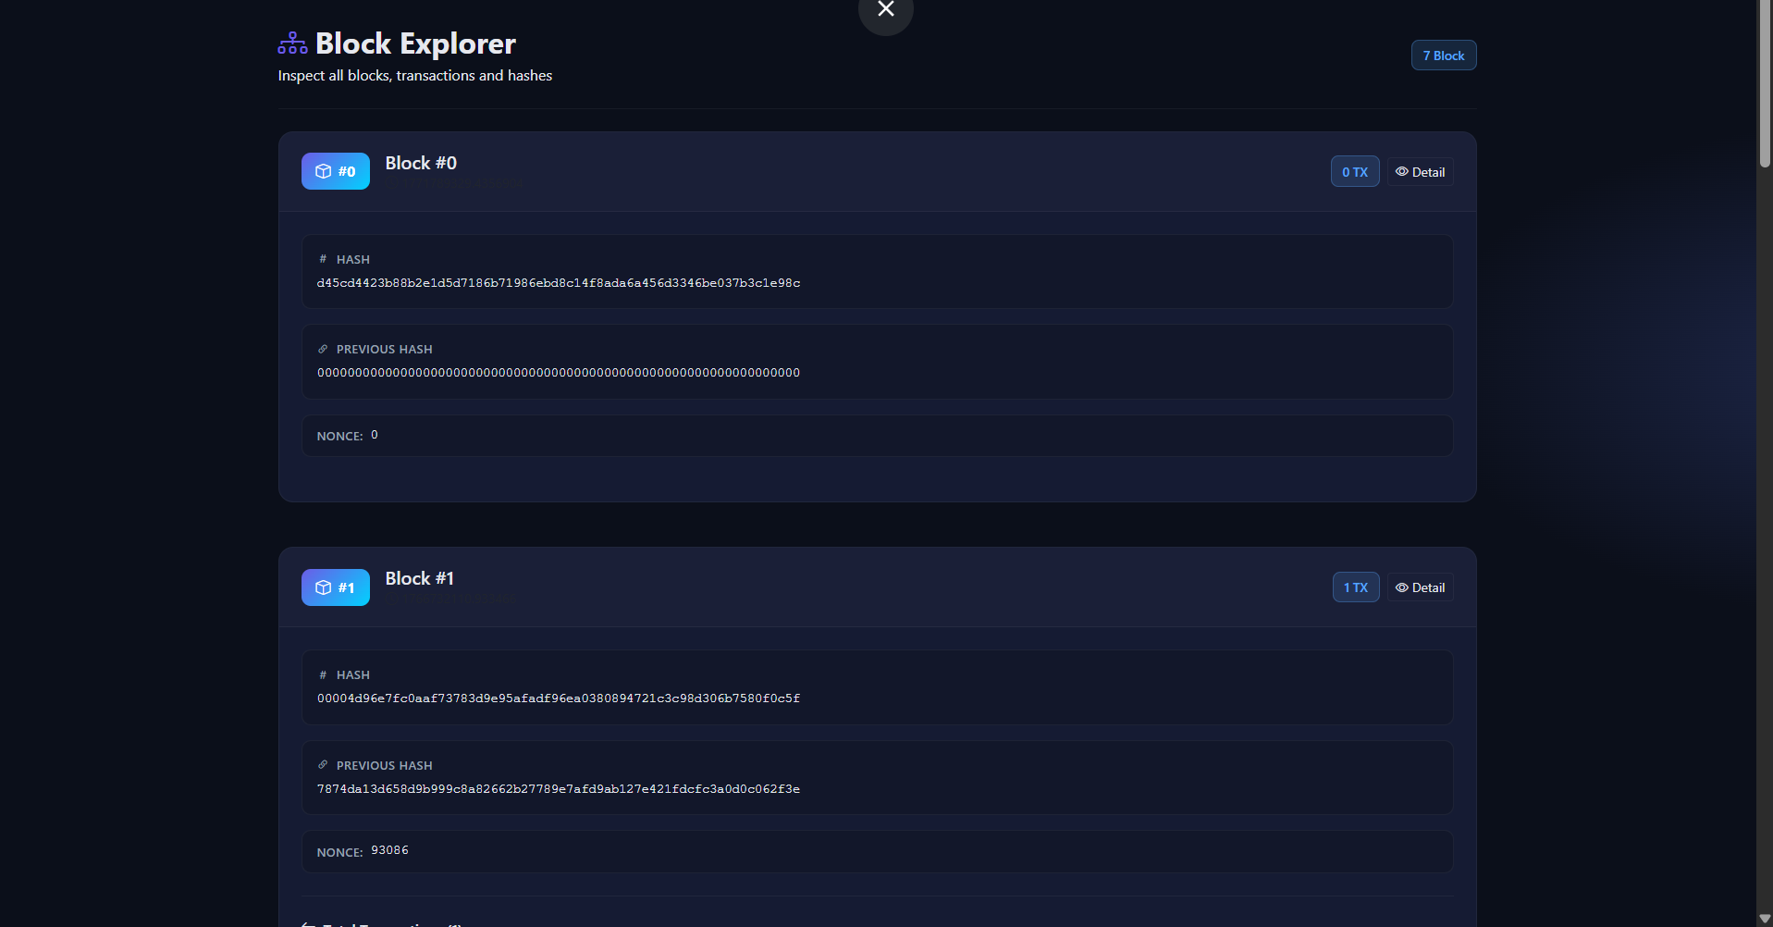
Task: Click the 1 TX badge on Block #1
Action: coord(1355,587)
